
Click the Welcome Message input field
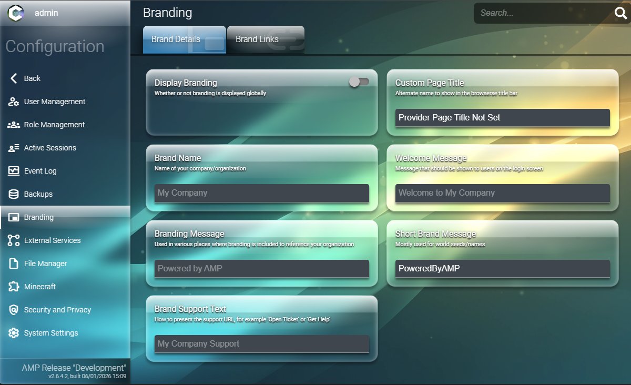point(502,193)
